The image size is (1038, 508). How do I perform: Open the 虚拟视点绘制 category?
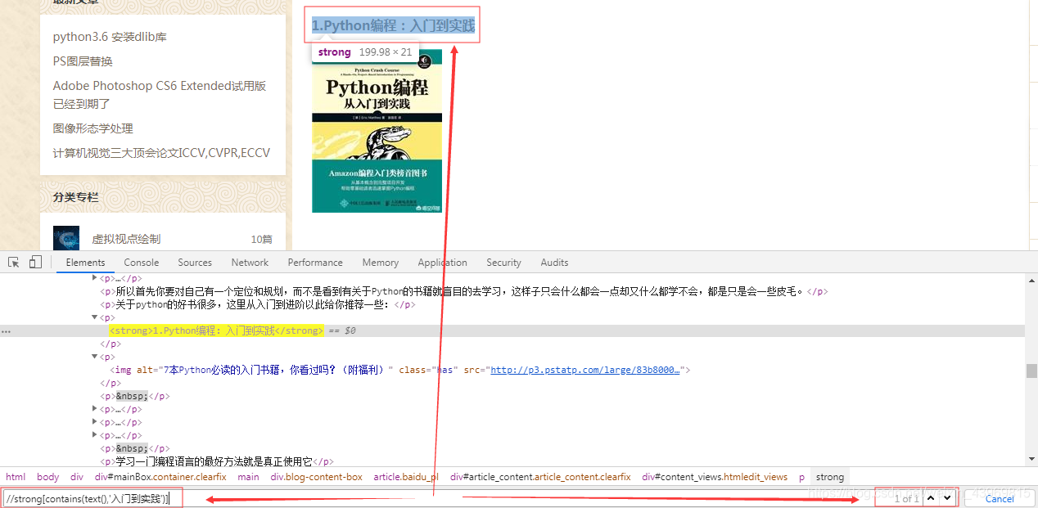click(x=126, y=239)
